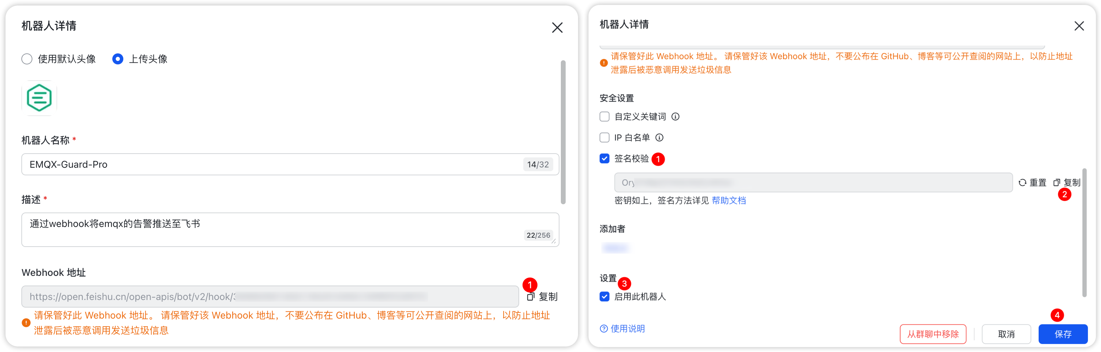Click the left dialog vertical scrollbar
Image resolution: width=1101 pixels, height=352 pixels.
coord(563,132)
